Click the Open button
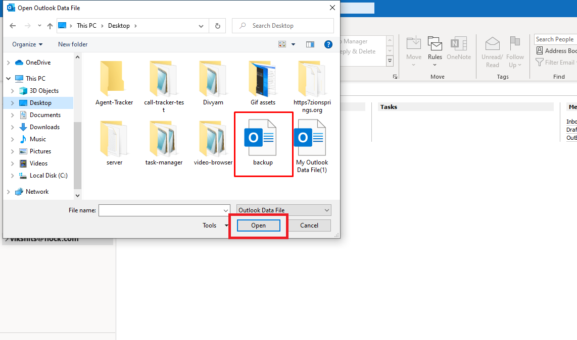This screenshot has height=340, width=577. point(258,225)
